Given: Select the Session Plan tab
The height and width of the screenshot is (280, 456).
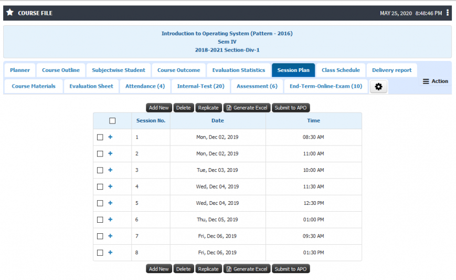Looking at the screenshot, I should [293, 70].
